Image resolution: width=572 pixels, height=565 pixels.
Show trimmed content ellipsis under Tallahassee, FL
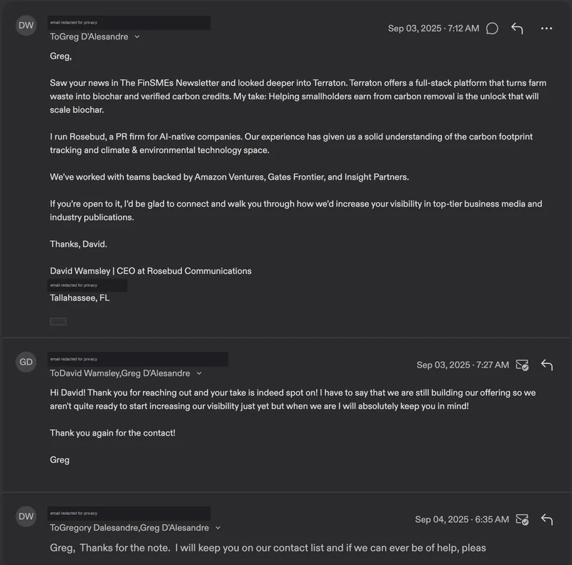58,322
